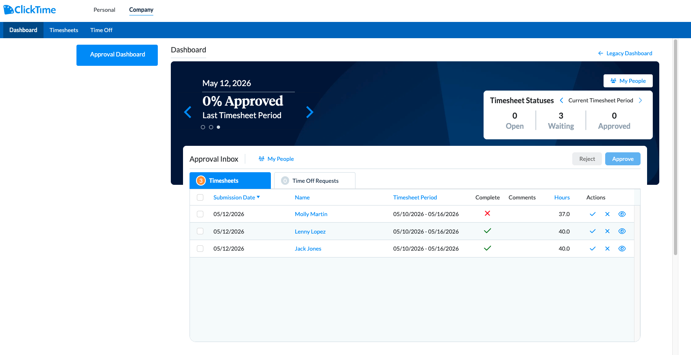Approve Molly Martin's timesheet with checkmark icon
The width and height of the screenshot is (691, 355).
pyautogui.click(x=593, y=214)
